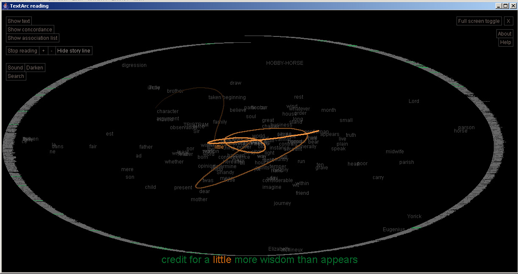
Task: Open the About button
Action: click(x=504, y=34)
